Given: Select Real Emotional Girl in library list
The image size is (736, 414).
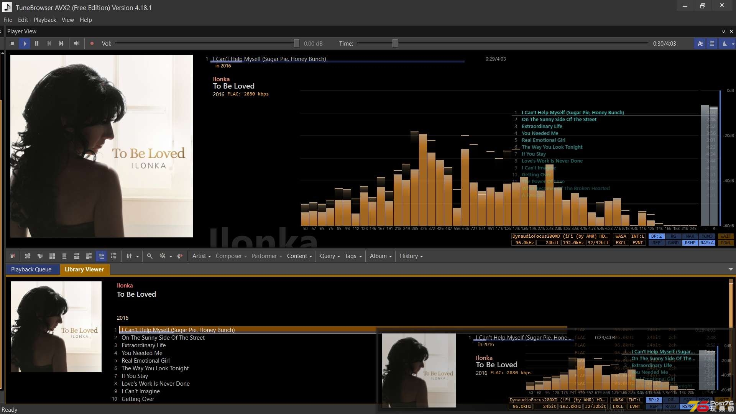Looking at the screenshot, I should point(146,361).
